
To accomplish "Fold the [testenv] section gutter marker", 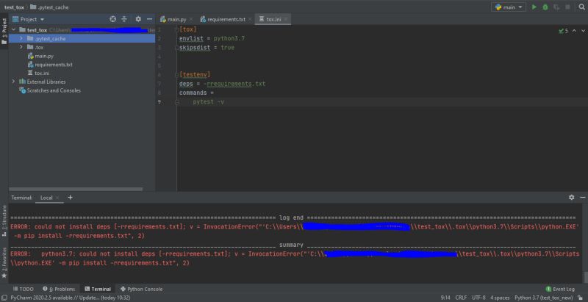I will click(177, 74).
